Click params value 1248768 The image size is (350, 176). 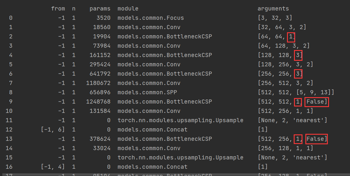coord(98,102)
